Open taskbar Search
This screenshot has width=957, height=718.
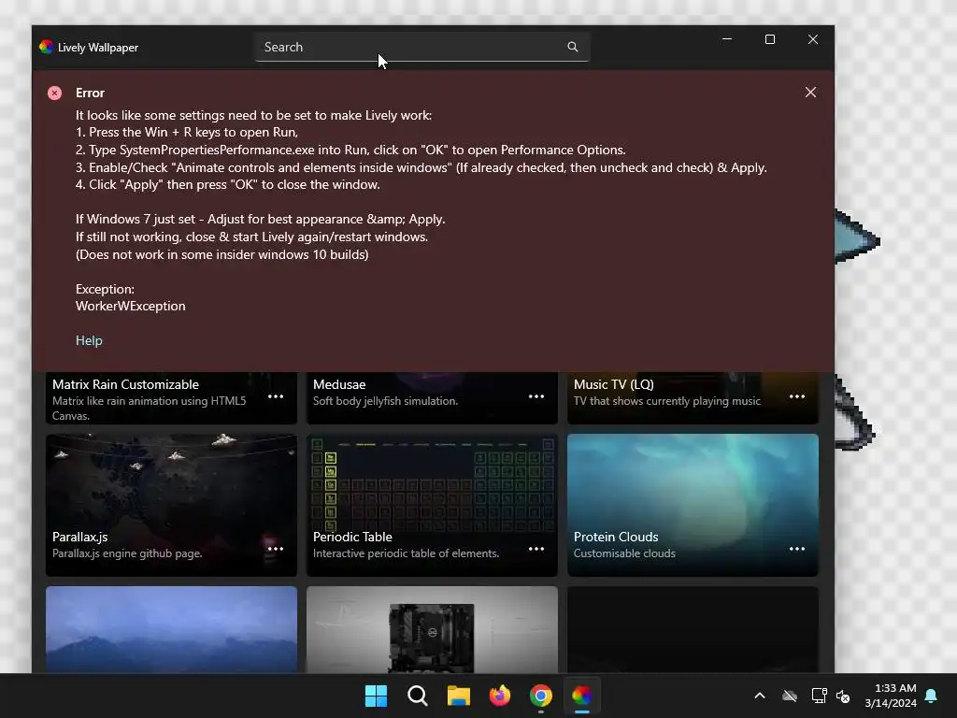click(x=418, y=696)
